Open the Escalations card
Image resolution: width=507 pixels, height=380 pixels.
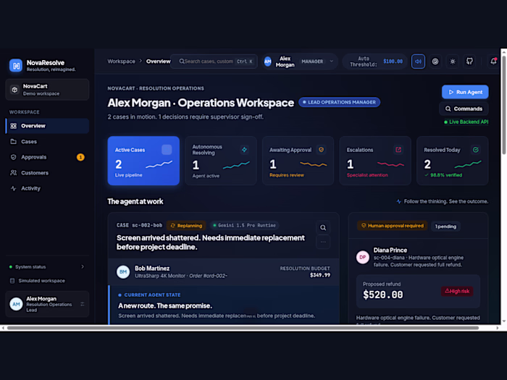(x=375, y=161)
